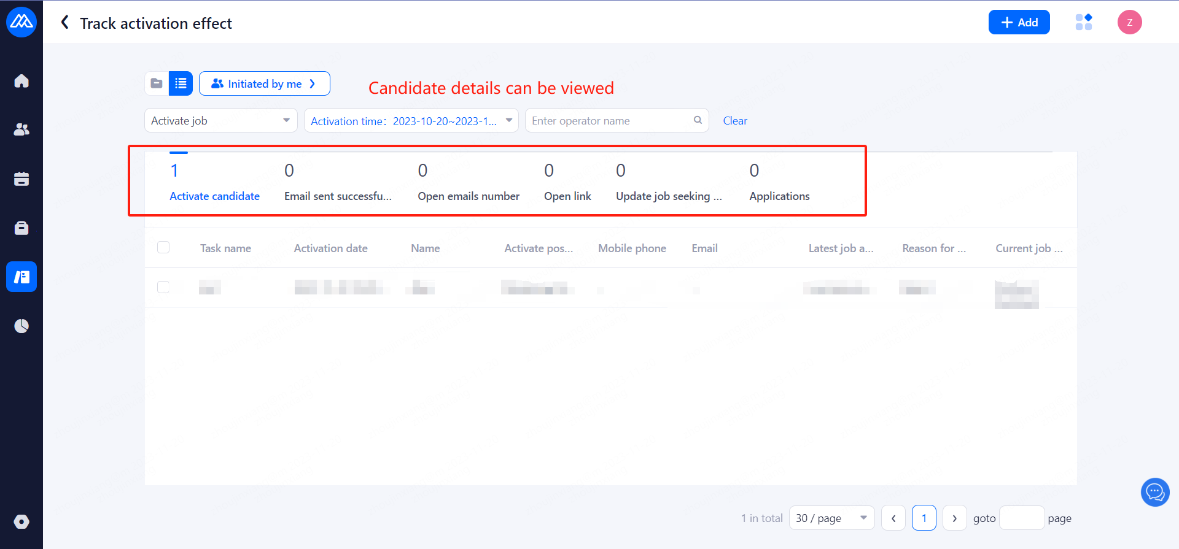Open the pie chart reports icon
This screenshot has height=549, width=1179.
coord(21,326)
